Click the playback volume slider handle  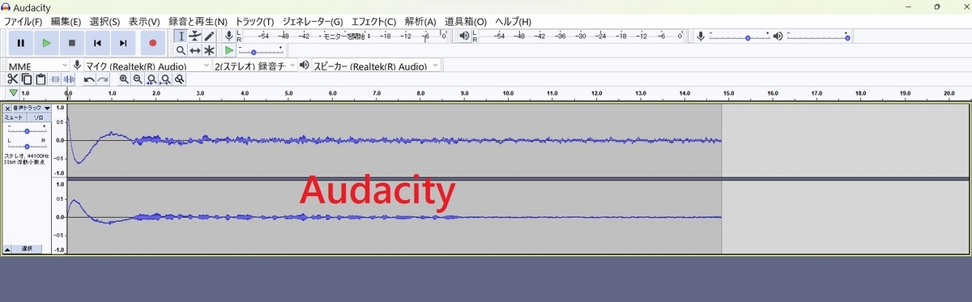tap(846, 37)
